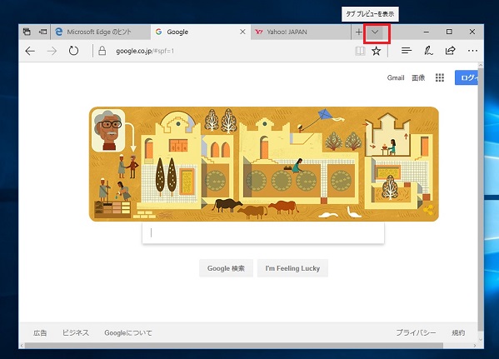Image resolution: width=499 pixels, height=359 pixels.
Task: Click the blue ログイン sign-in button
Action: pos(467,77)
